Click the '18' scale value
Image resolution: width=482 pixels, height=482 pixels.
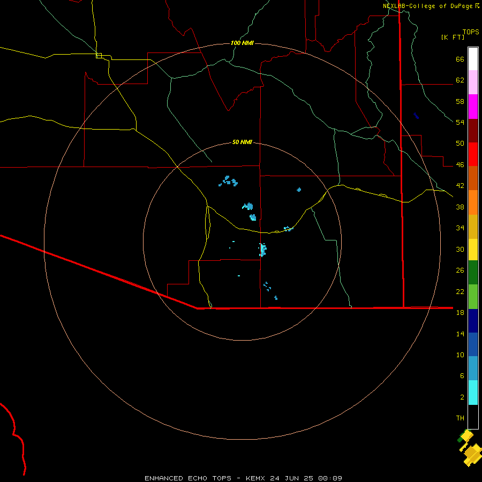460,313
